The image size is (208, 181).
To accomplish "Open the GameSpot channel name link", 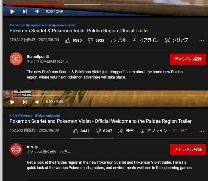I will [x=36, y=57].
